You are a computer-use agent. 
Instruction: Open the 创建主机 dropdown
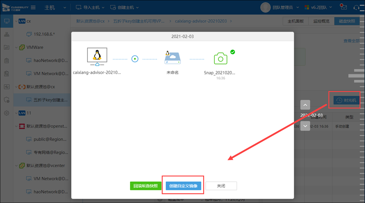coord(124,8)
